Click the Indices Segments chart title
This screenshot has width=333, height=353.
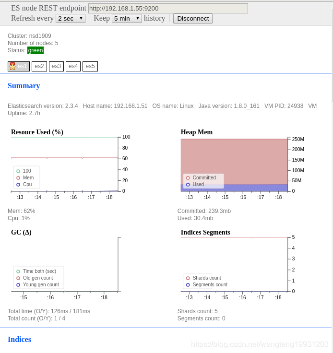coord(205,232)
